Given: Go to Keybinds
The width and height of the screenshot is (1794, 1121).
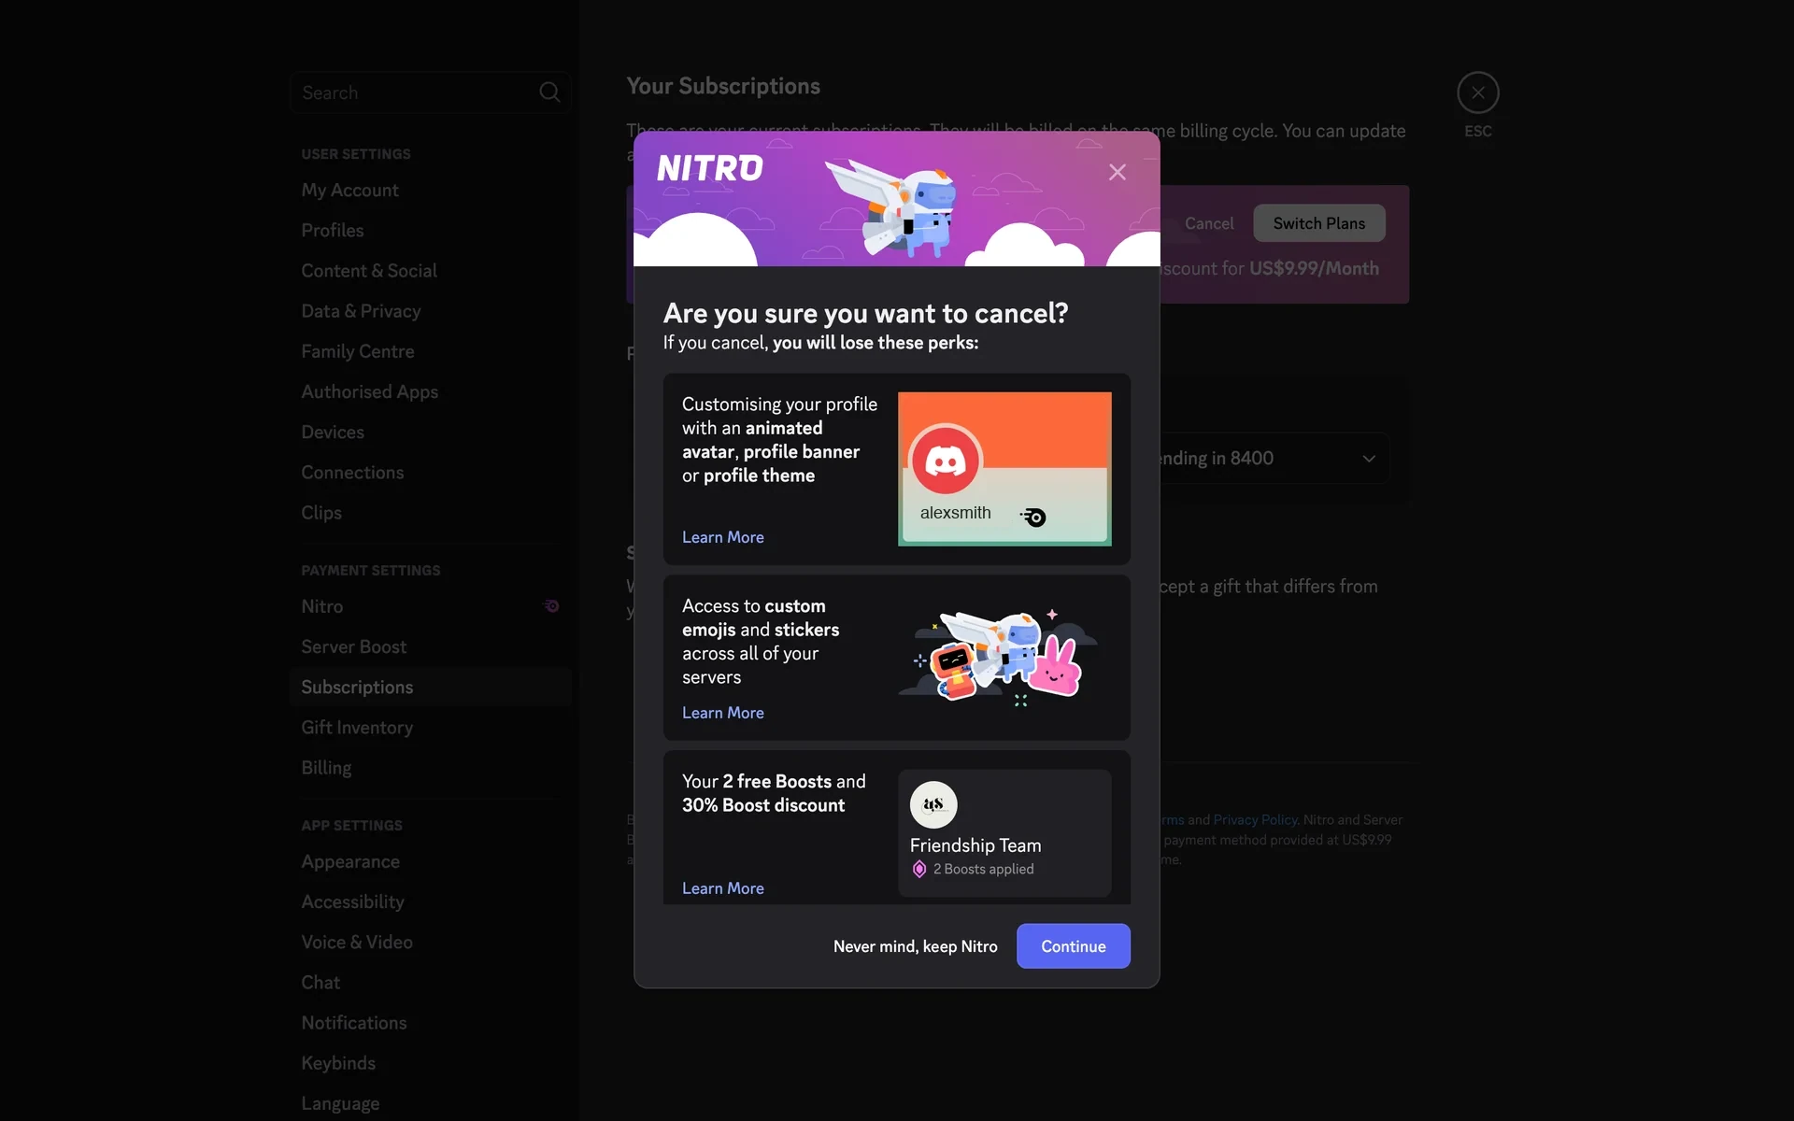Looking at the screenshot, I should (430, 1063).
